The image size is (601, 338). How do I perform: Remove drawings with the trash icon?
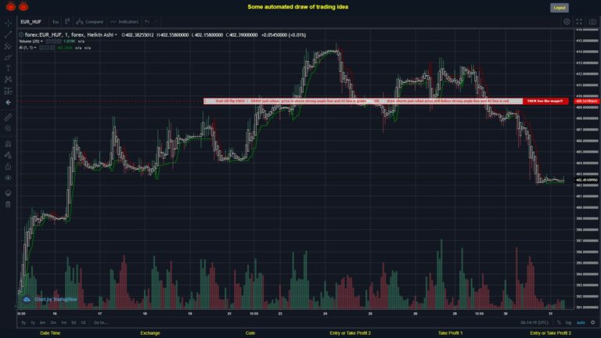pyautogui.click(x=8, y=204)
